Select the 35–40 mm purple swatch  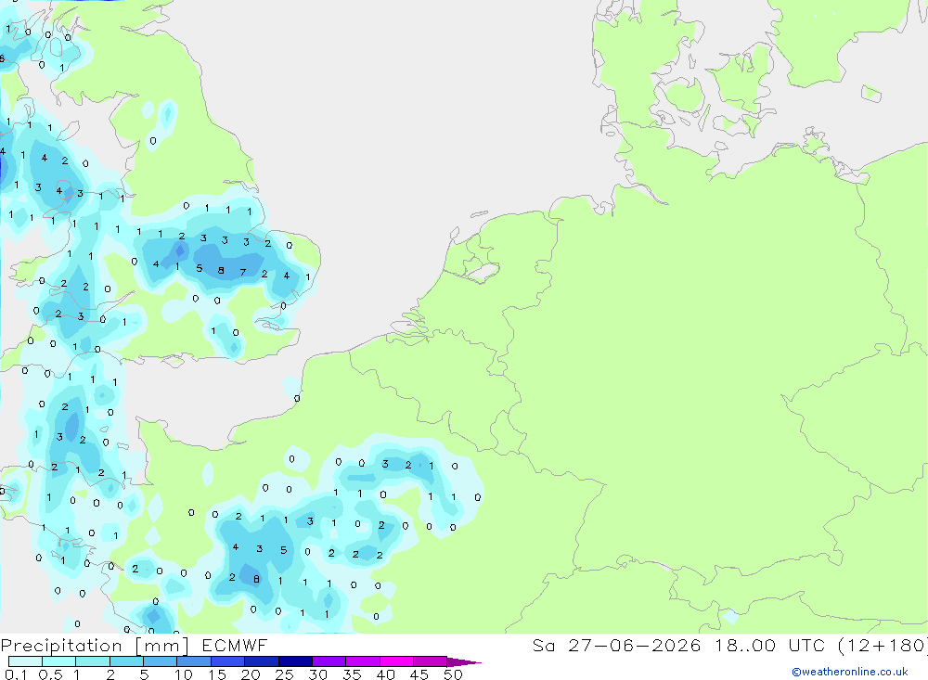[363, 661]
